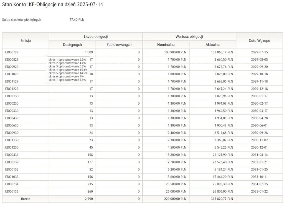Click the EDO1033 emission name
This screenshot has height=205, width=284.
[x=12, y=177]
